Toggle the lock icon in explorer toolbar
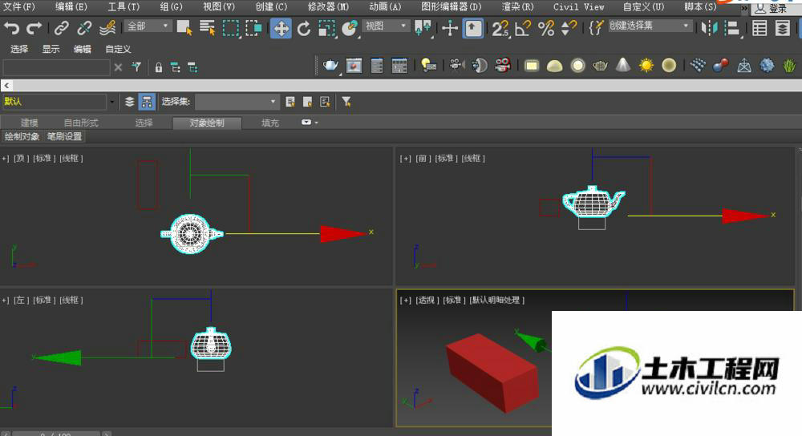 click(159, 67)
